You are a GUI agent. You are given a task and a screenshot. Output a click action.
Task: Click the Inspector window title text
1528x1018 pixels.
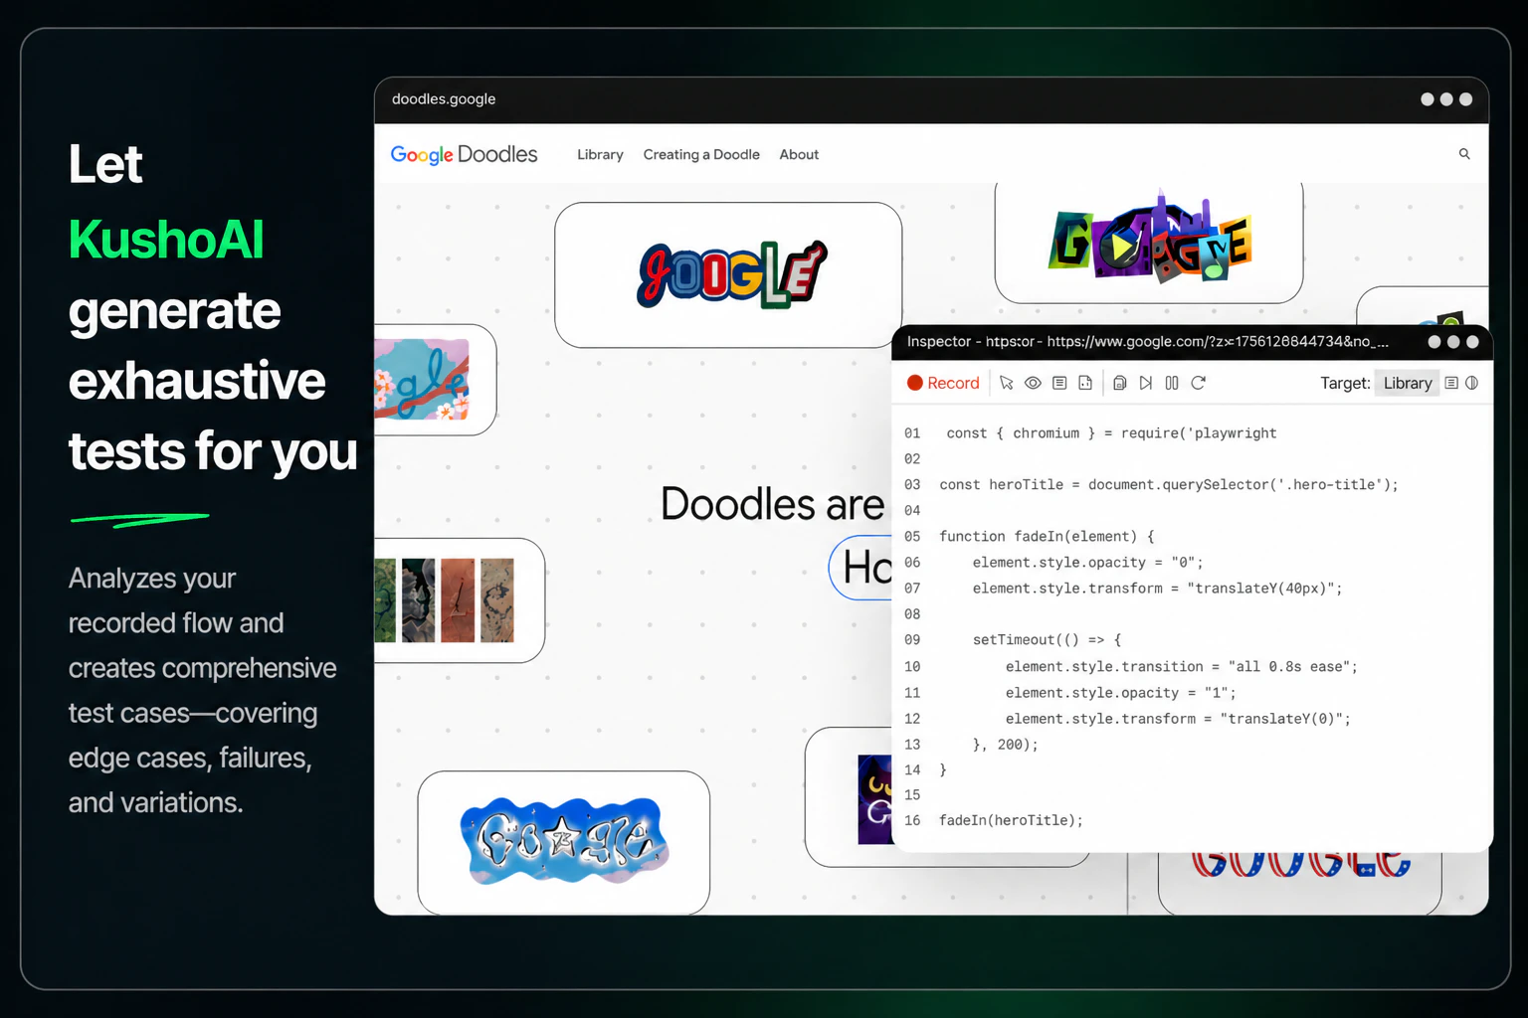tap(1148, 342)
